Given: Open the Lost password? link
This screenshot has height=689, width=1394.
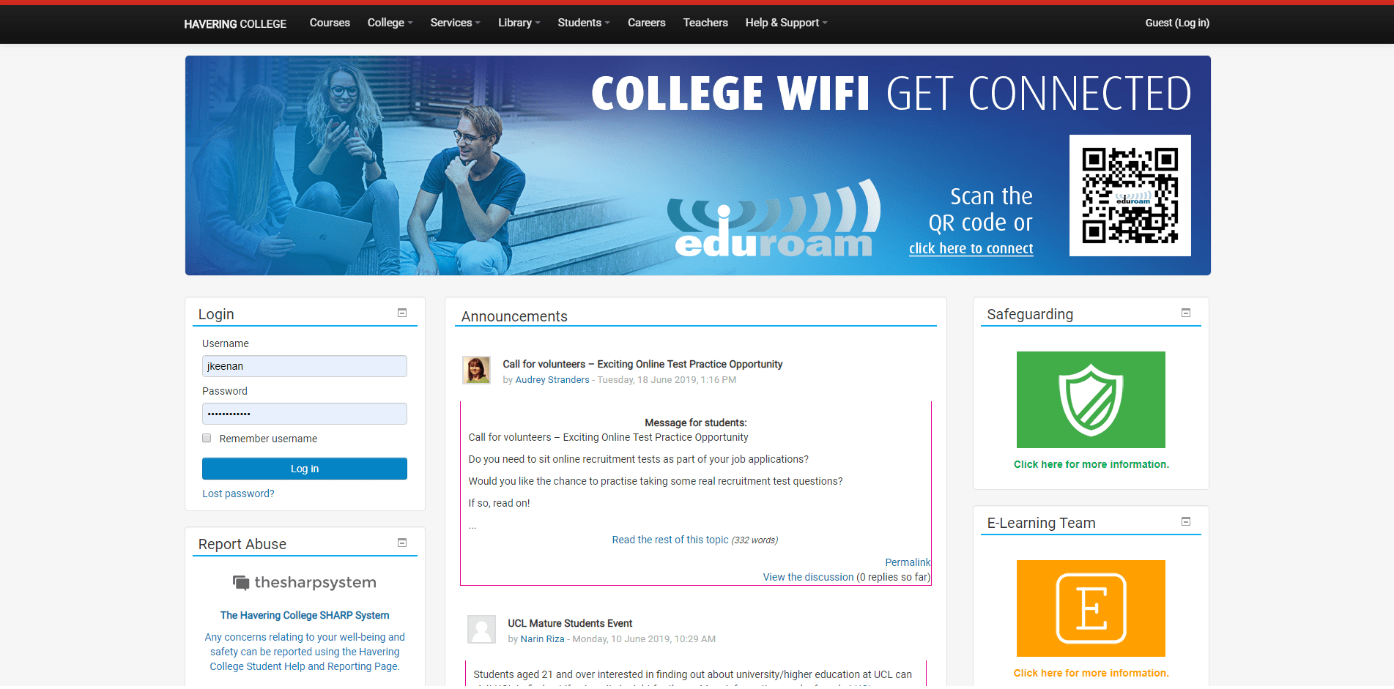Looking at the screenshot, I should (x=238, y=494).
